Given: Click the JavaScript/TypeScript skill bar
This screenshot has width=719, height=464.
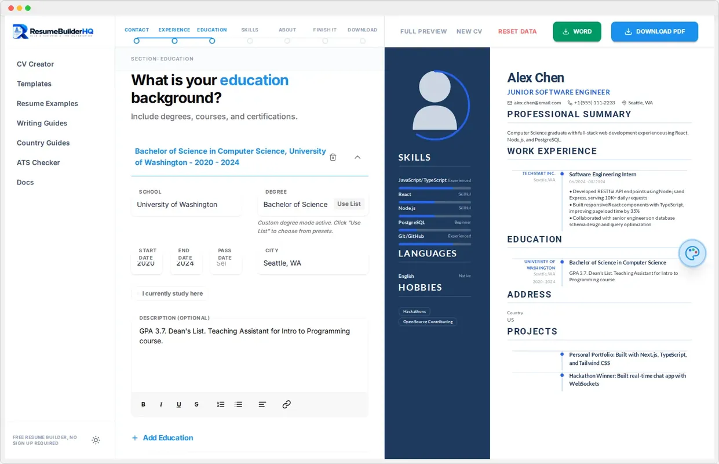Looking at the screenshot, I should pos(435,188).
